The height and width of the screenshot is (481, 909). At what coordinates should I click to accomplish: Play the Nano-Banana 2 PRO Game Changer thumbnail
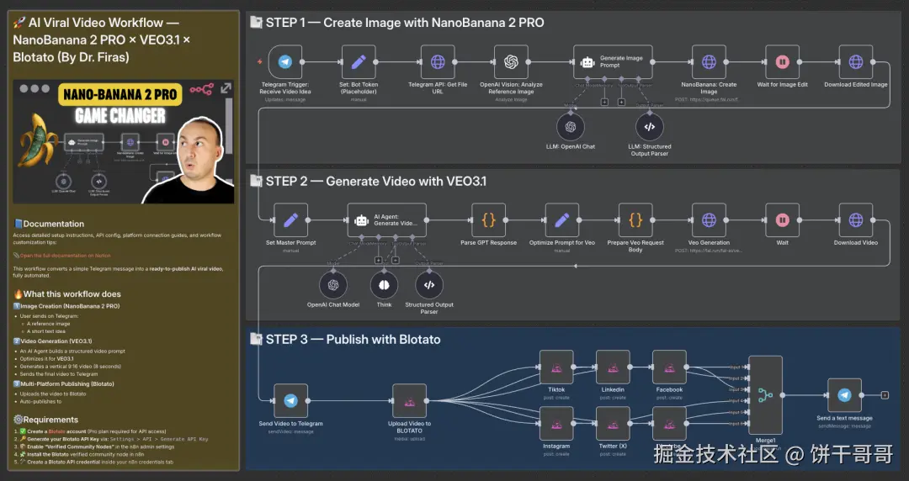coord(124,142)
